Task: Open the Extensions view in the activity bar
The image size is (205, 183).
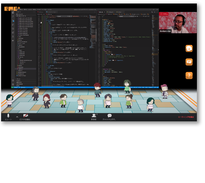Action: coord(13,33)
